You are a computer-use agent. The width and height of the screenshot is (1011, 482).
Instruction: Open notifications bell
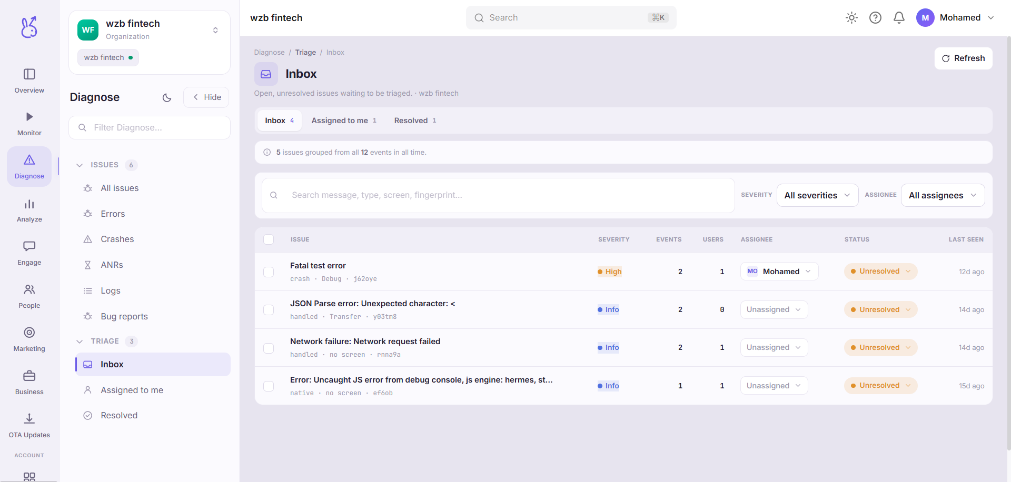[899, 18]
